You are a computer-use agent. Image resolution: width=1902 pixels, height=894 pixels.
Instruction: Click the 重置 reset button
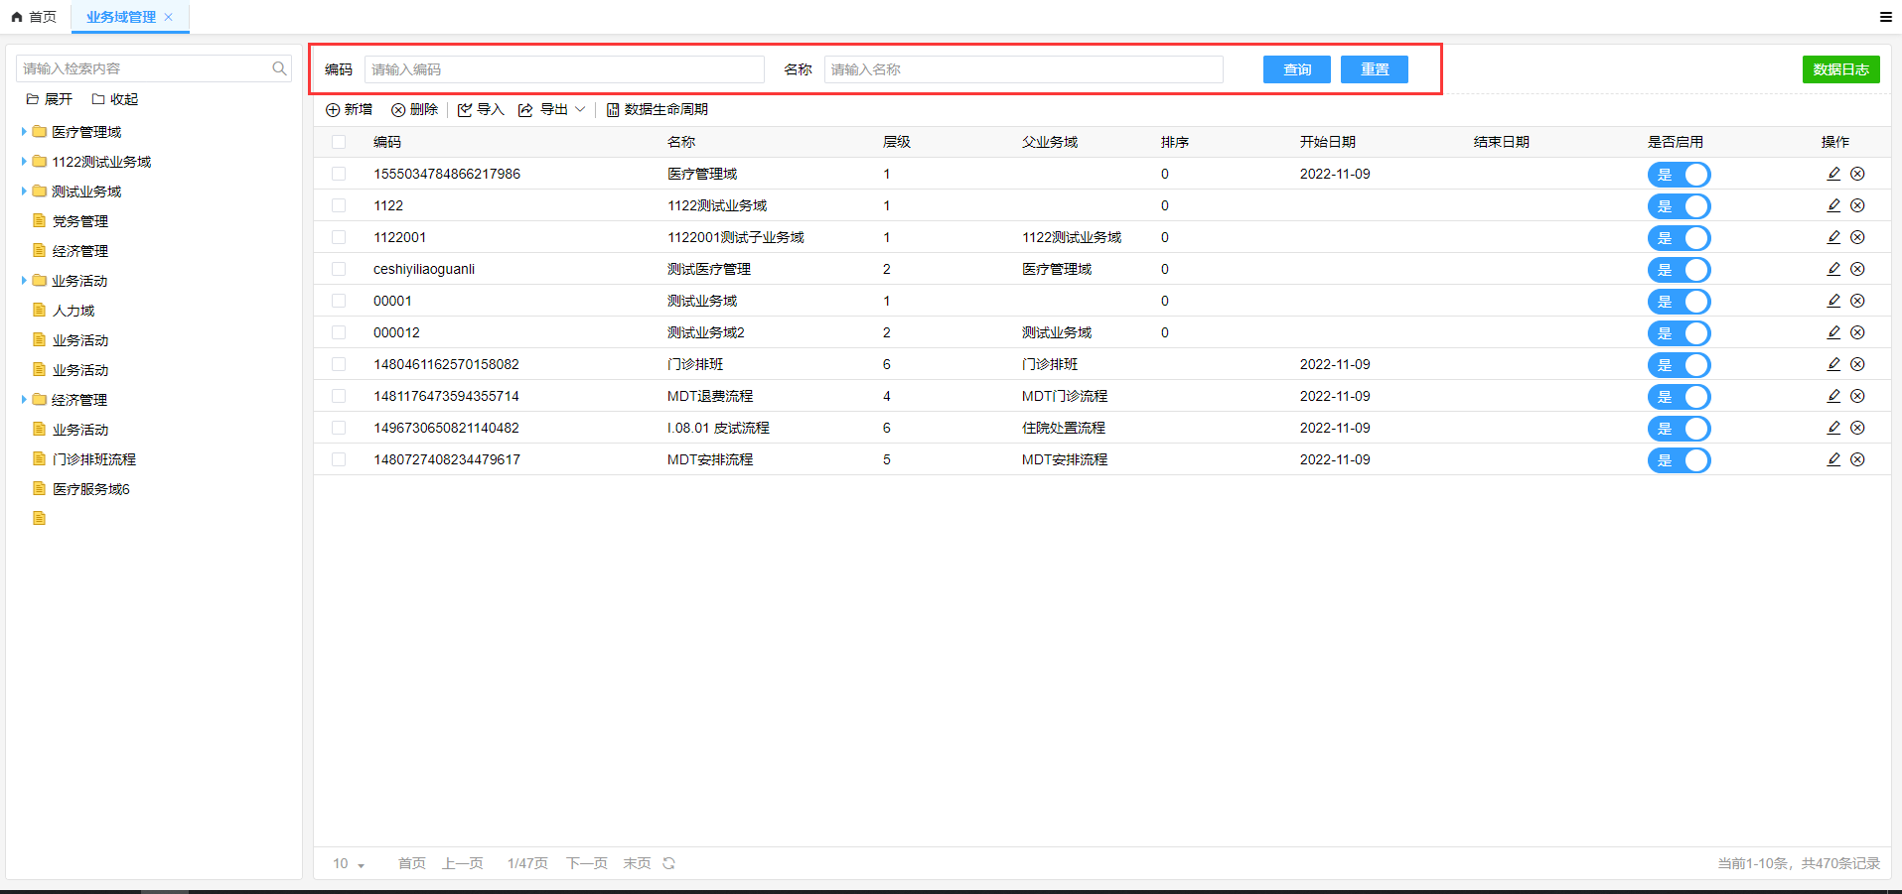click(x=1375, y=69)
